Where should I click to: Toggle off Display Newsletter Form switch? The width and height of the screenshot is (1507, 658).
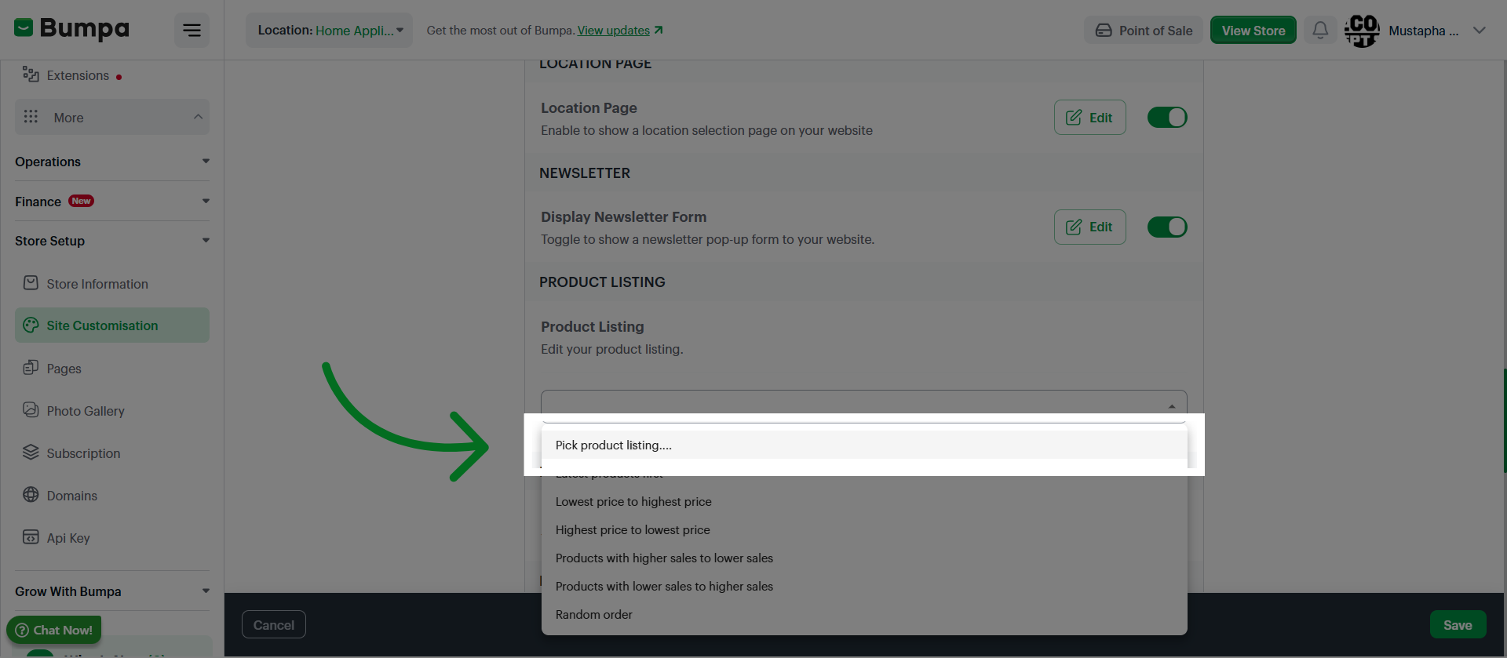(1167, 227)
